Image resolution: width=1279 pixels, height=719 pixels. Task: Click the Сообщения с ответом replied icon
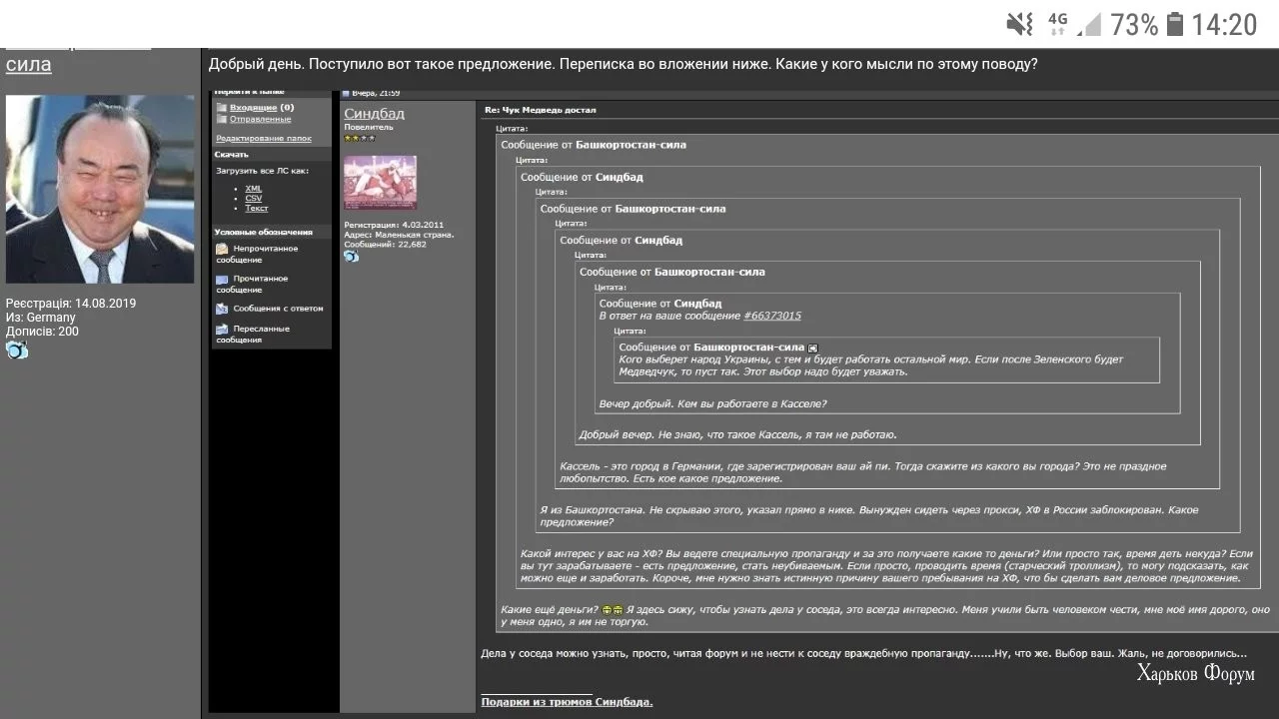pyautogui.click(x=222, y=309)
